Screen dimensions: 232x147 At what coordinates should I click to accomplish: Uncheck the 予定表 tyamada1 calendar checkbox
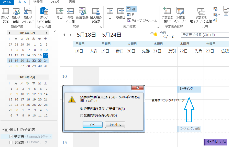click(11, 137)
